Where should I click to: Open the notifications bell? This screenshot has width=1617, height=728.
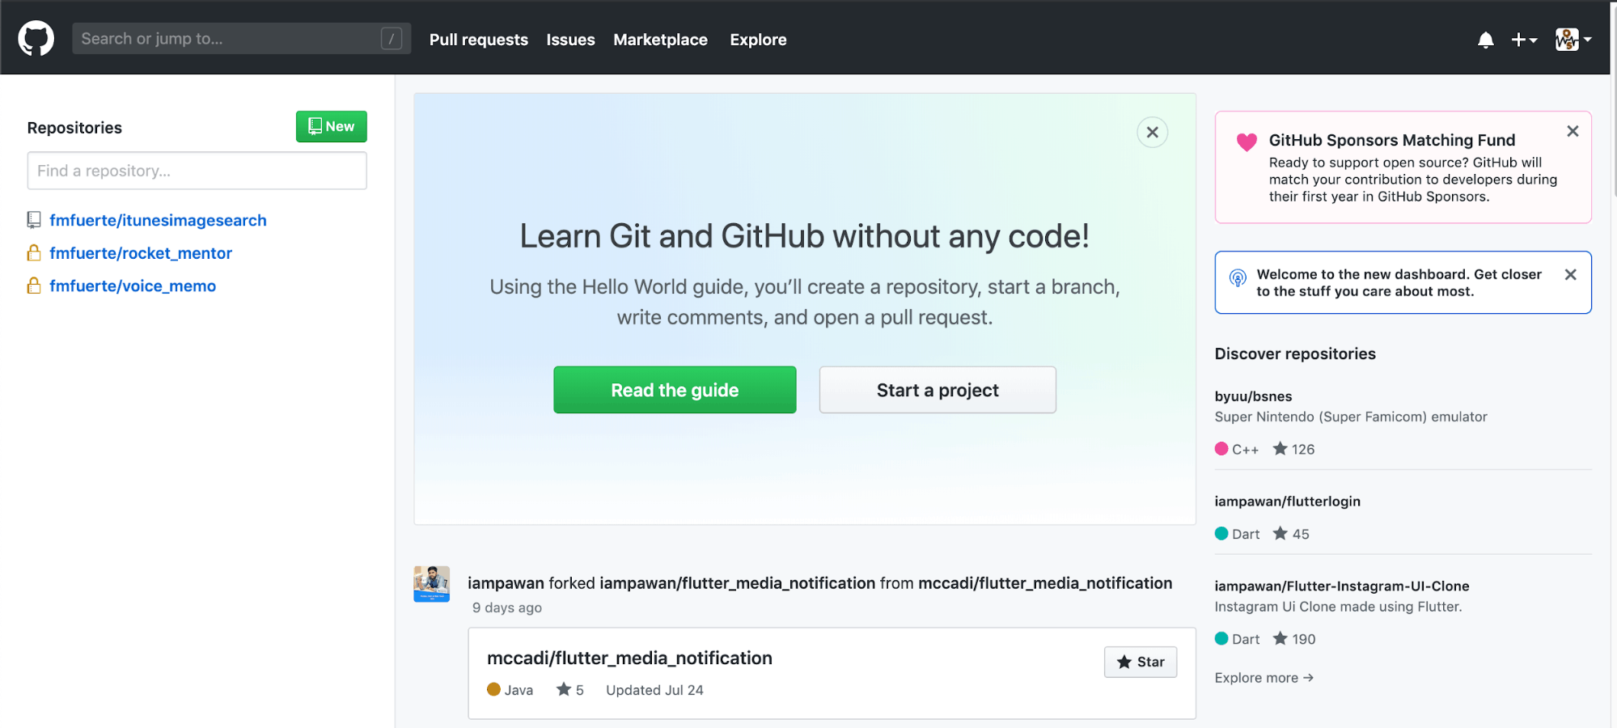pos(1485,40)
